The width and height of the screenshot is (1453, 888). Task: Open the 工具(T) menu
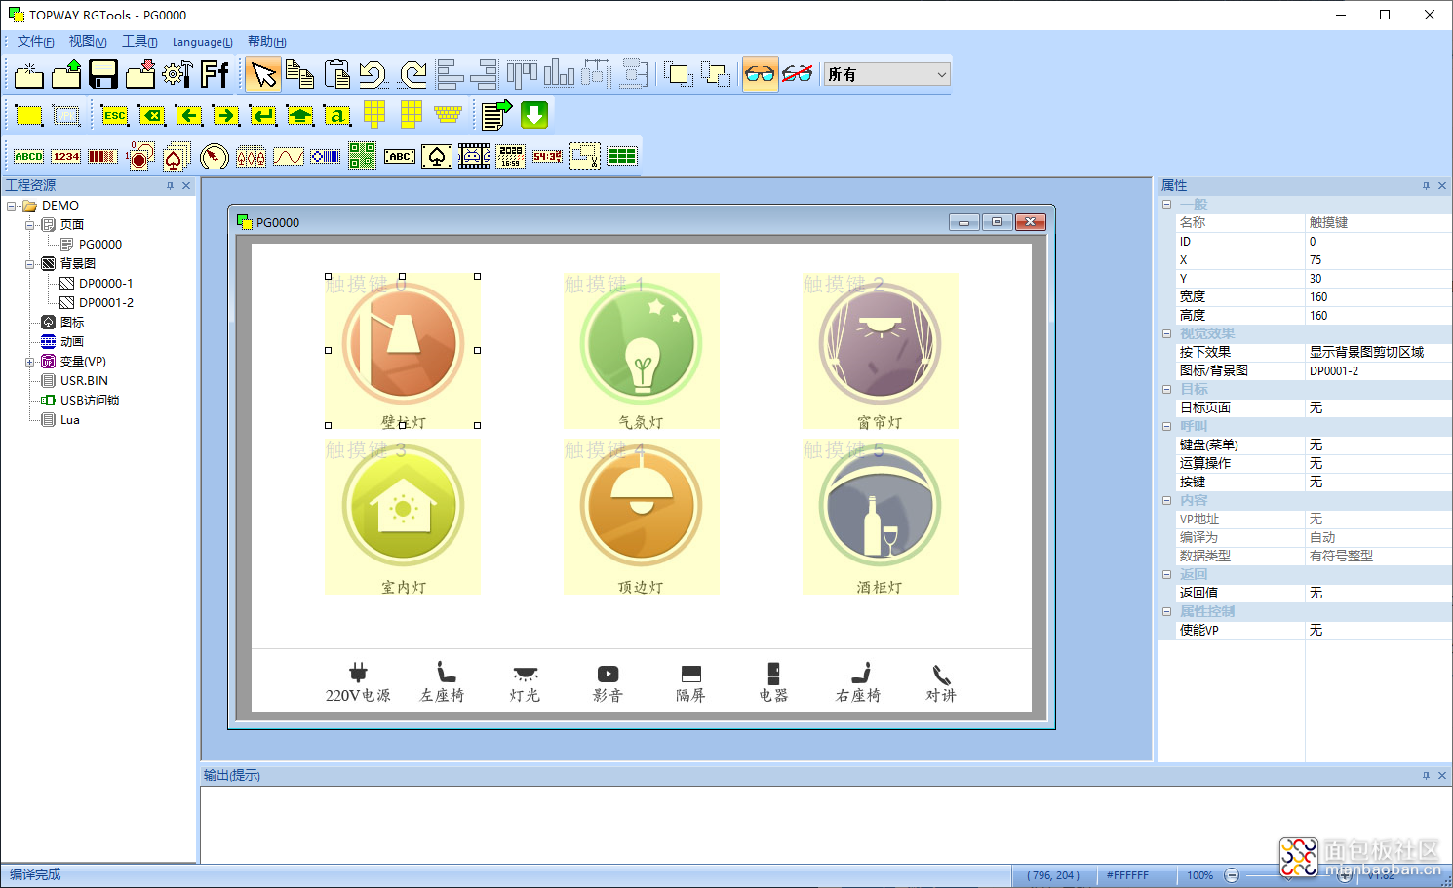[x=139, y=42]
